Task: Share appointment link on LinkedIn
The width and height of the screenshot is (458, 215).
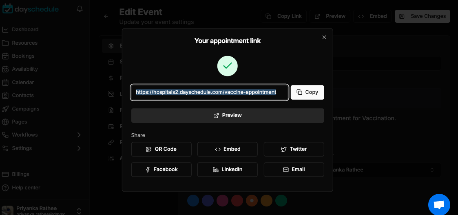Action: 228,169
